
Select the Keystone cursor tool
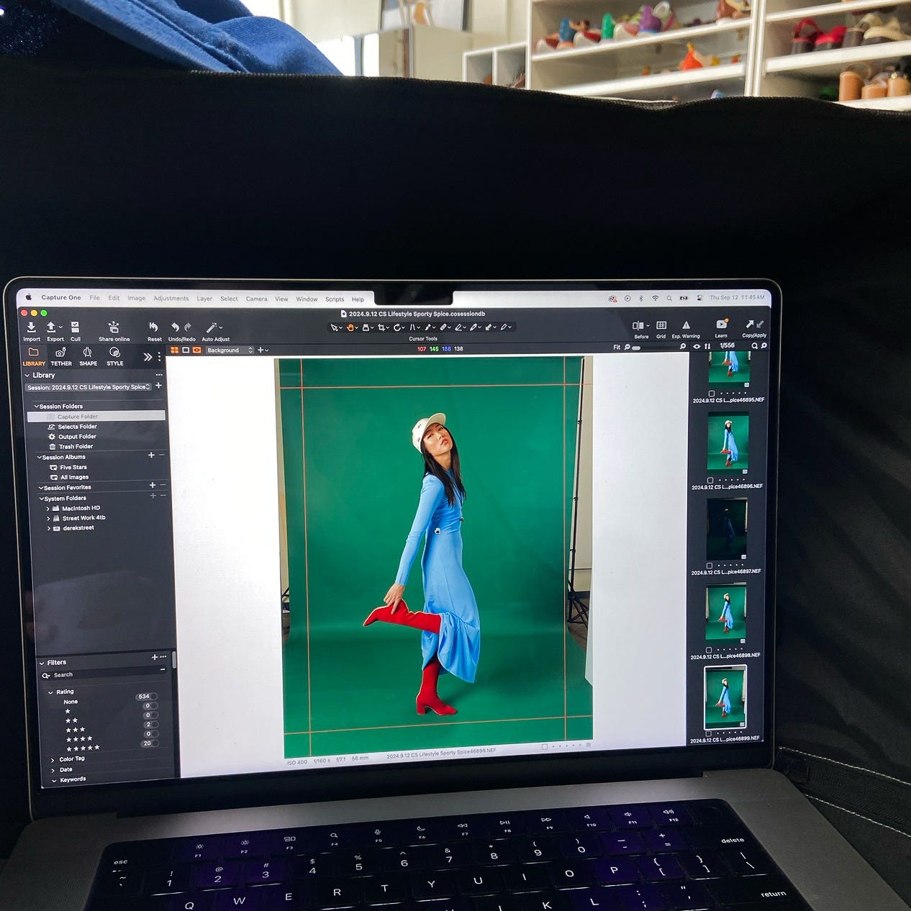413,327
